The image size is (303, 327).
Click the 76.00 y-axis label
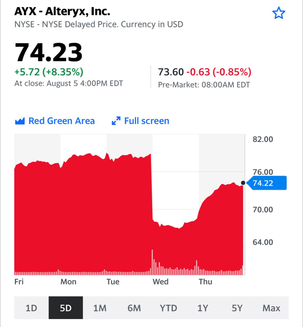tap(263, 172)
